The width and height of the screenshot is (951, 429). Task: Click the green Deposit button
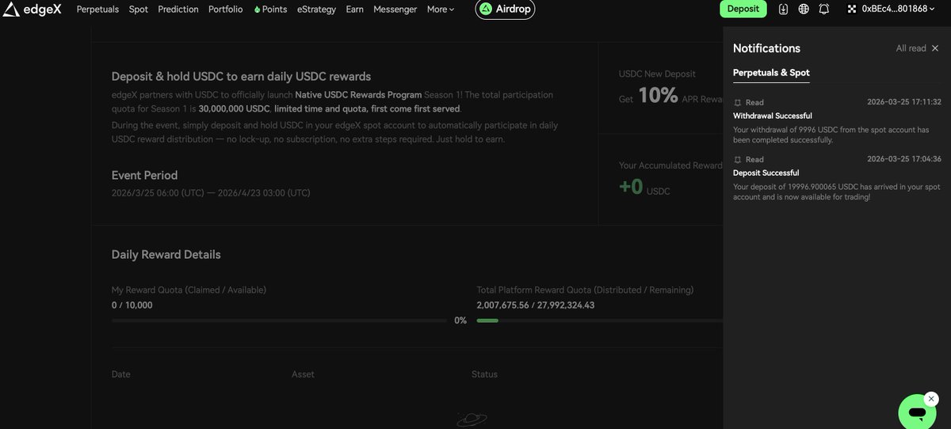click(x=743, y=9)
